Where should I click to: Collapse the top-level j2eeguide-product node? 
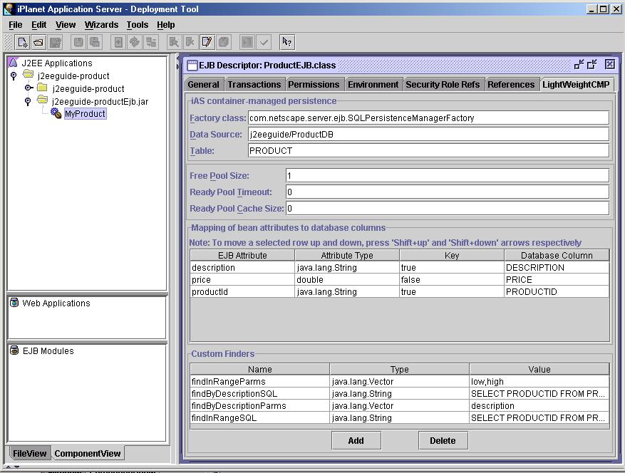tap(14, 76)
